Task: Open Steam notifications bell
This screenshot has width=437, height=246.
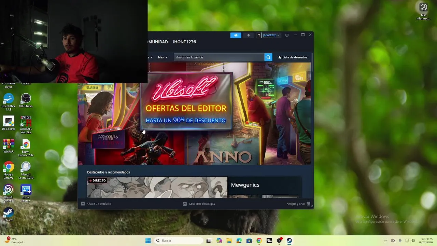Action: (248, 35)
